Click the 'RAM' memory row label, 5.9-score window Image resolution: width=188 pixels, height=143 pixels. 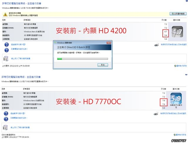(8, 97)
